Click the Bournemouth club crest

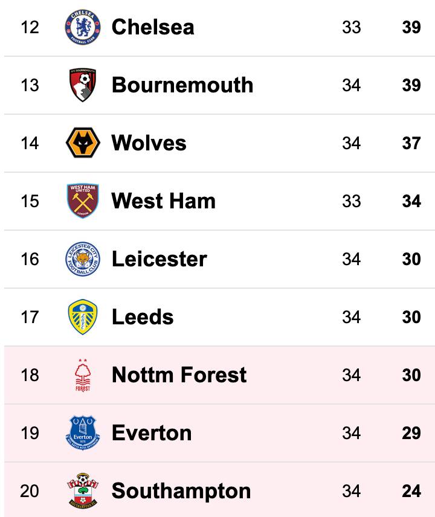[83, 85]
